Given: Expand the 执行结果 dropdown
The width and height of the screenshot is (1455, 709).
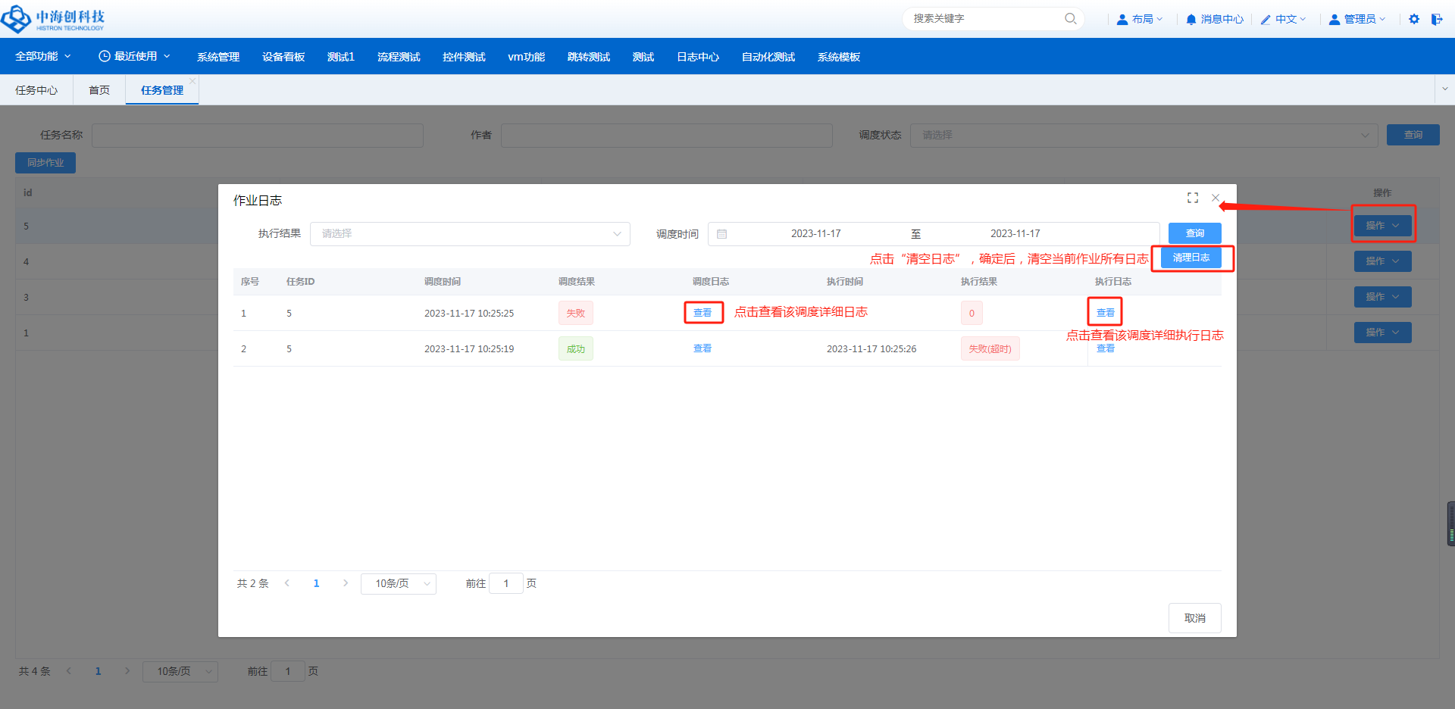Looking at the screenshot, I should tap(470, 234).
